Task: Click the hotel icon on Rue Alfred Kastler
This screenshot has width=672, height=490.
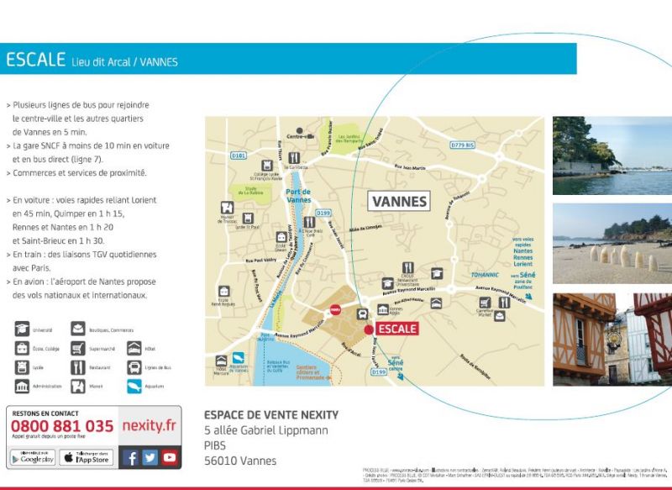Action: (436, 303)
